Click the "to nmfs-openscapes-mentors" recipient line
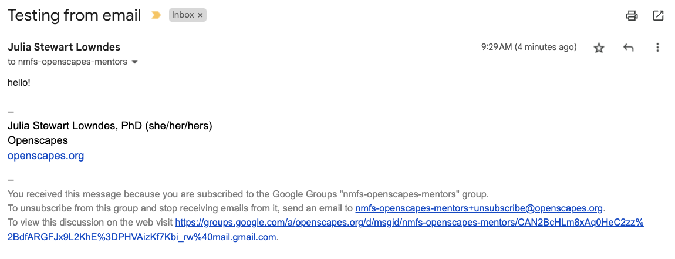675x259 pixels. (x=67, y=62)
